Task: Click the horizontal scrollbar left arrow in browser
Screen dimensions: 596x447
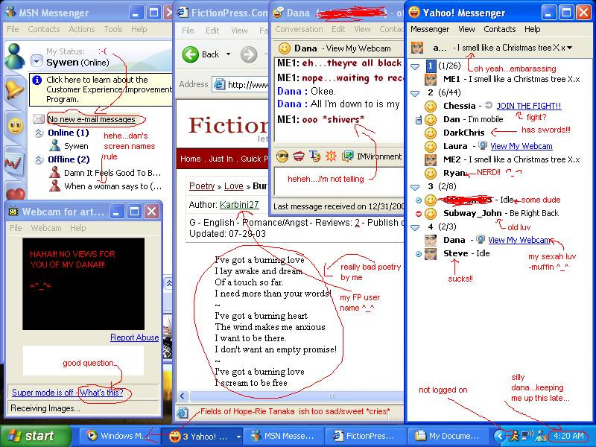Action: [x=183, y=396]
